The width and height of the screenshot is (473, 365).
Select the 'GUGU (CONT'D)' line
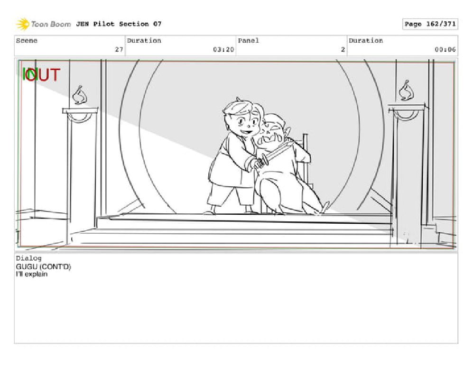click(44, 267)
